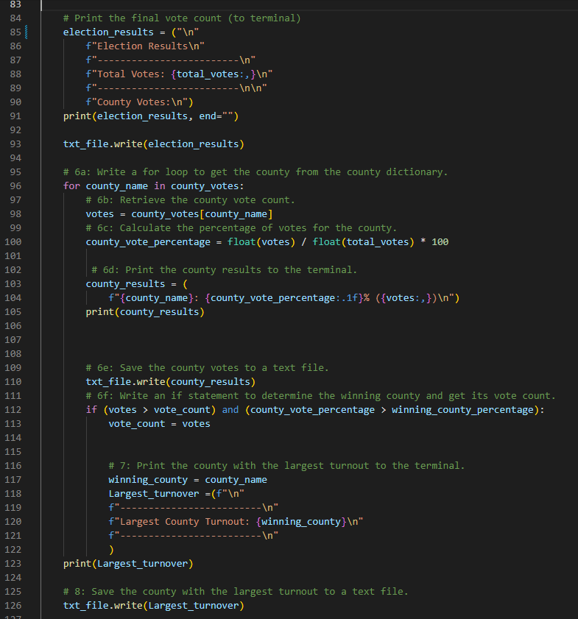Click 'print(Largest_turnover)' statement
578x619 pixels.
(128, 564)
